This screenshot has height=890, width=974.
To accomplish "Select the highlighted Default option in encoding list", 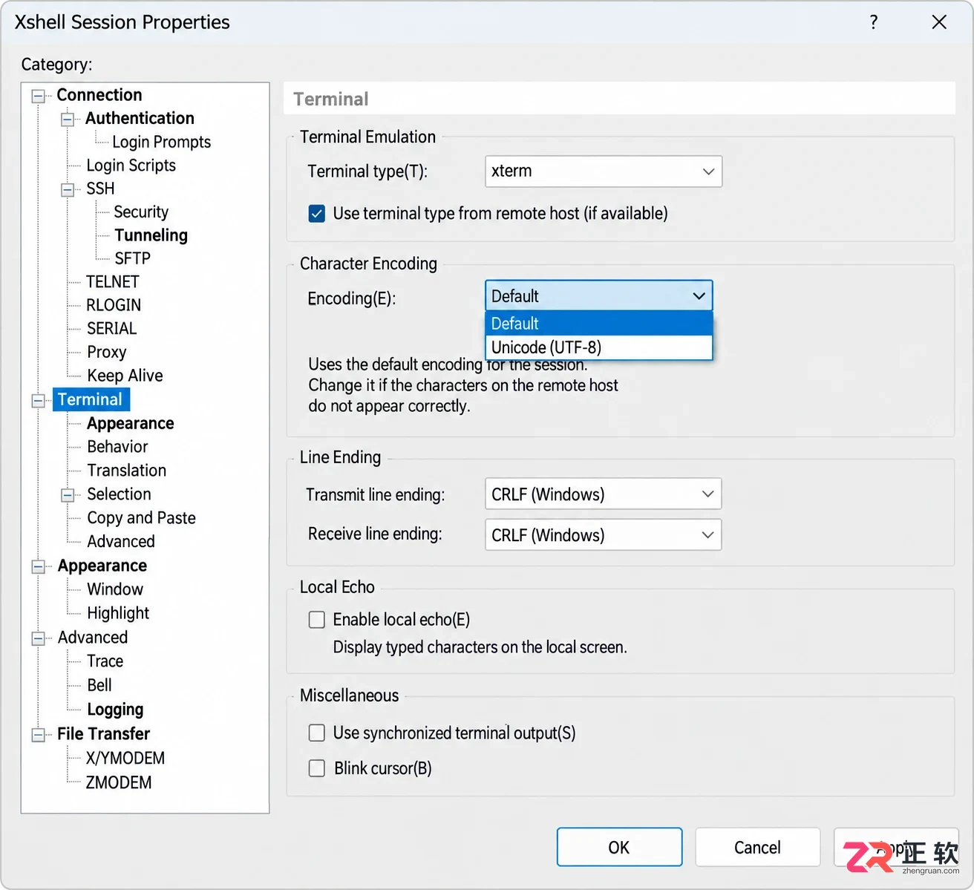I will 598,324.
